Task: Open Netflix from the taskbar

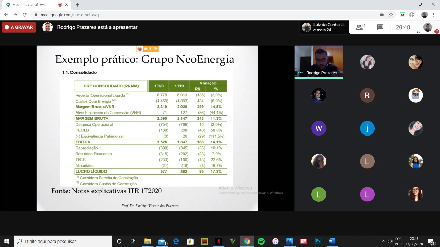Action: click(x=218, y=241)
